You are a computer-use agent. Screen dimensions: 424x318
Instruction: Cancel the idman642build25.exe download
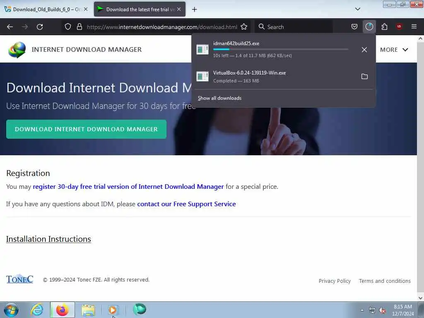point(364,50)
